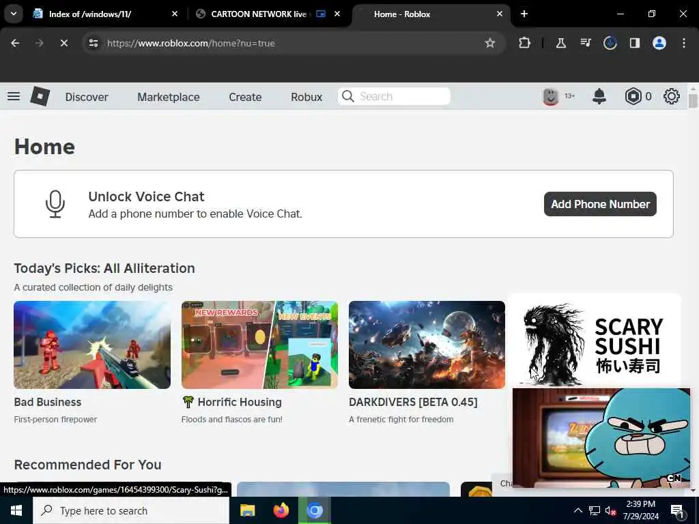Open the Create page
Screen dimensions: 699x524
(245, 97)
